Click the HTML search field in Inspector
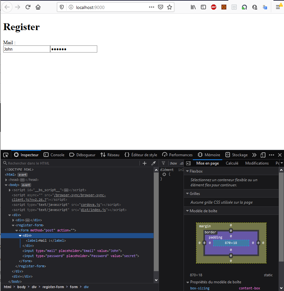This screenshot has height=291, width=284. click(x=72, y=163)
